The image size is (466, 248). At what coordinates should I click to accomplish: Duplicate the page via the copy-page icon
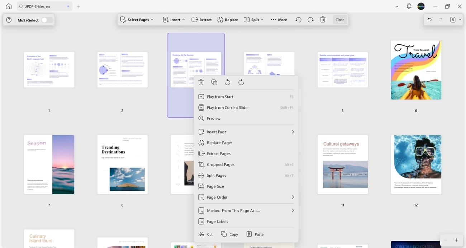coord(214,82)
